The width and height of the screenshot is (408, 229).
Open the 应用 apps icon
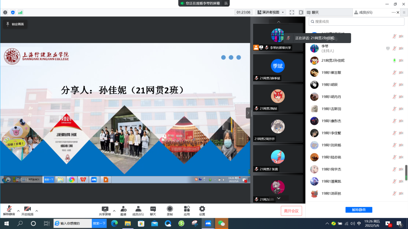pyautogui.click(x=187, y=211)
